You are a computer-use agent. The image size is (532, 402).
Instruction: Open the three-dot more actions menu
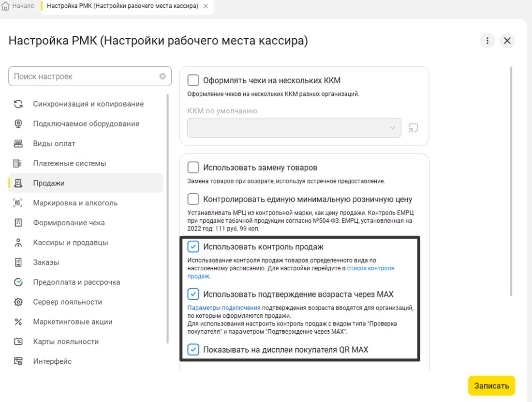(488, 40)
